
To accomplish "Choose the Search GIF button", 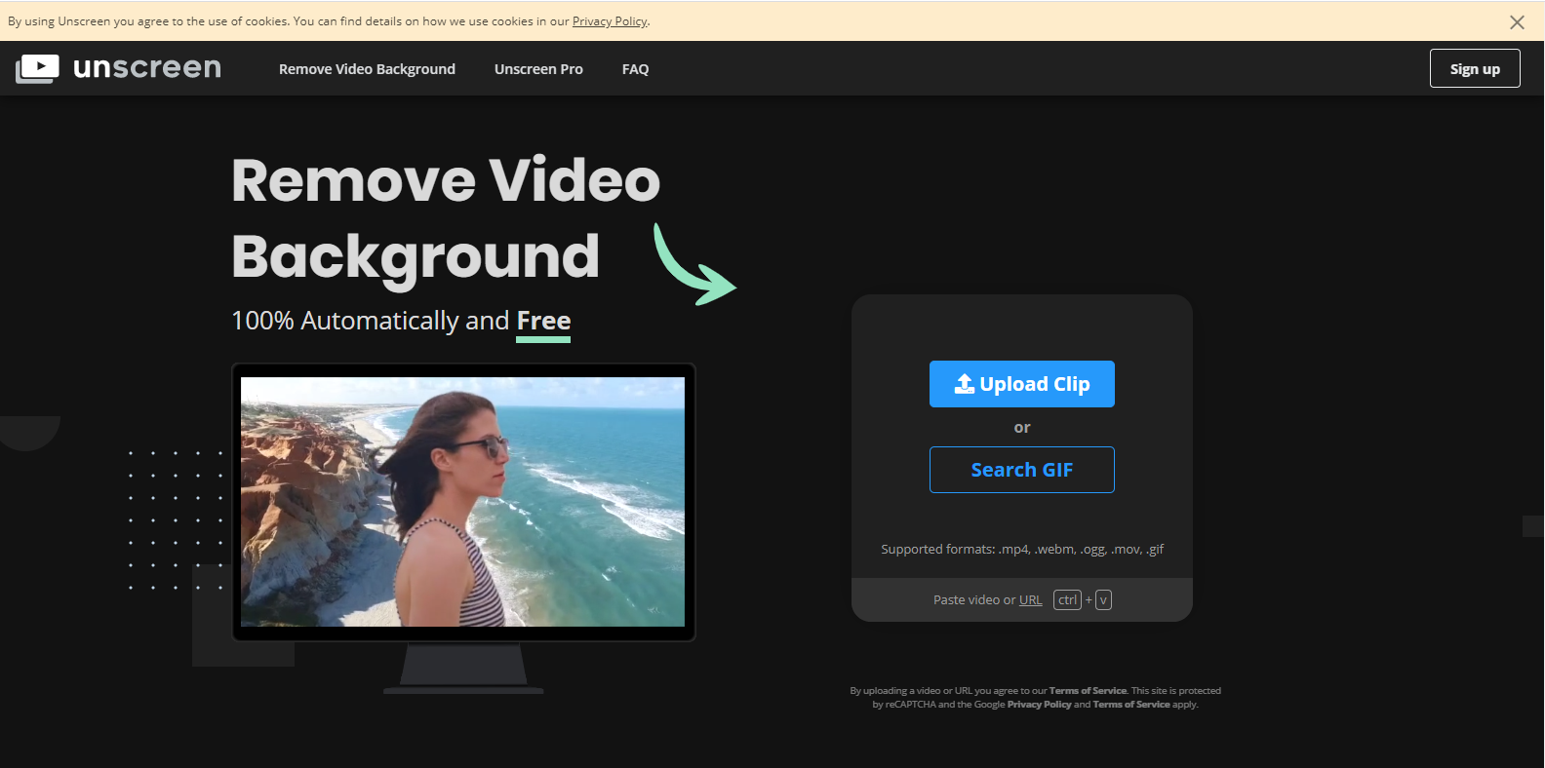I will [1022, 470].
